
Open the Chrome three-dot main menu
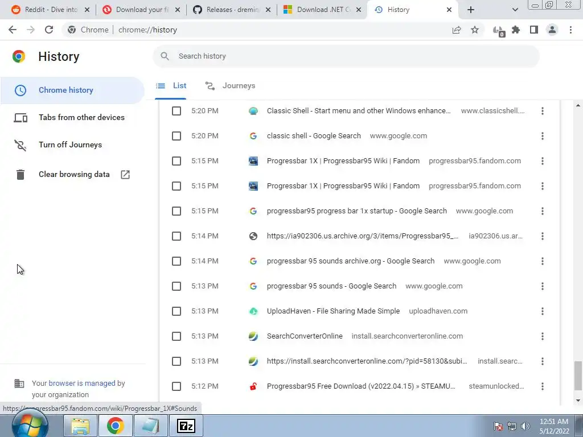pyautogui.click(x=570, y=30)
